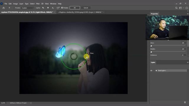Confirm Lighting Effects with OK
The height and width of the screenshot is (106, 189).
coord(75,8)
